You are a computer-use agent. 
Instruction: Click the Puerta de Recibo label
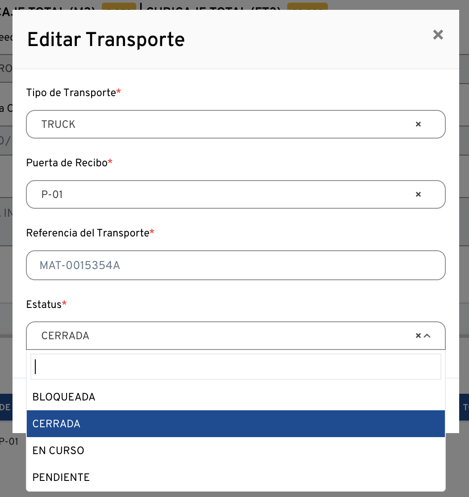pyautogui.click(x=67, y=163)
